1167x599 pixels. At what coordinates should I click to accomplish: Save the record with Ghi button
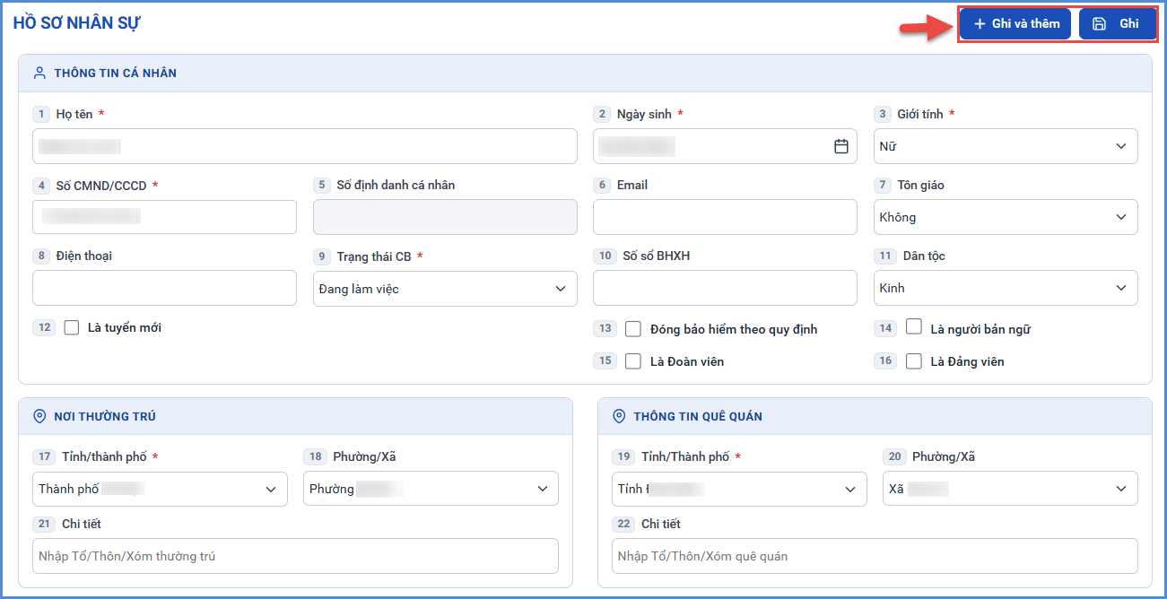[x=1118, y=24]
